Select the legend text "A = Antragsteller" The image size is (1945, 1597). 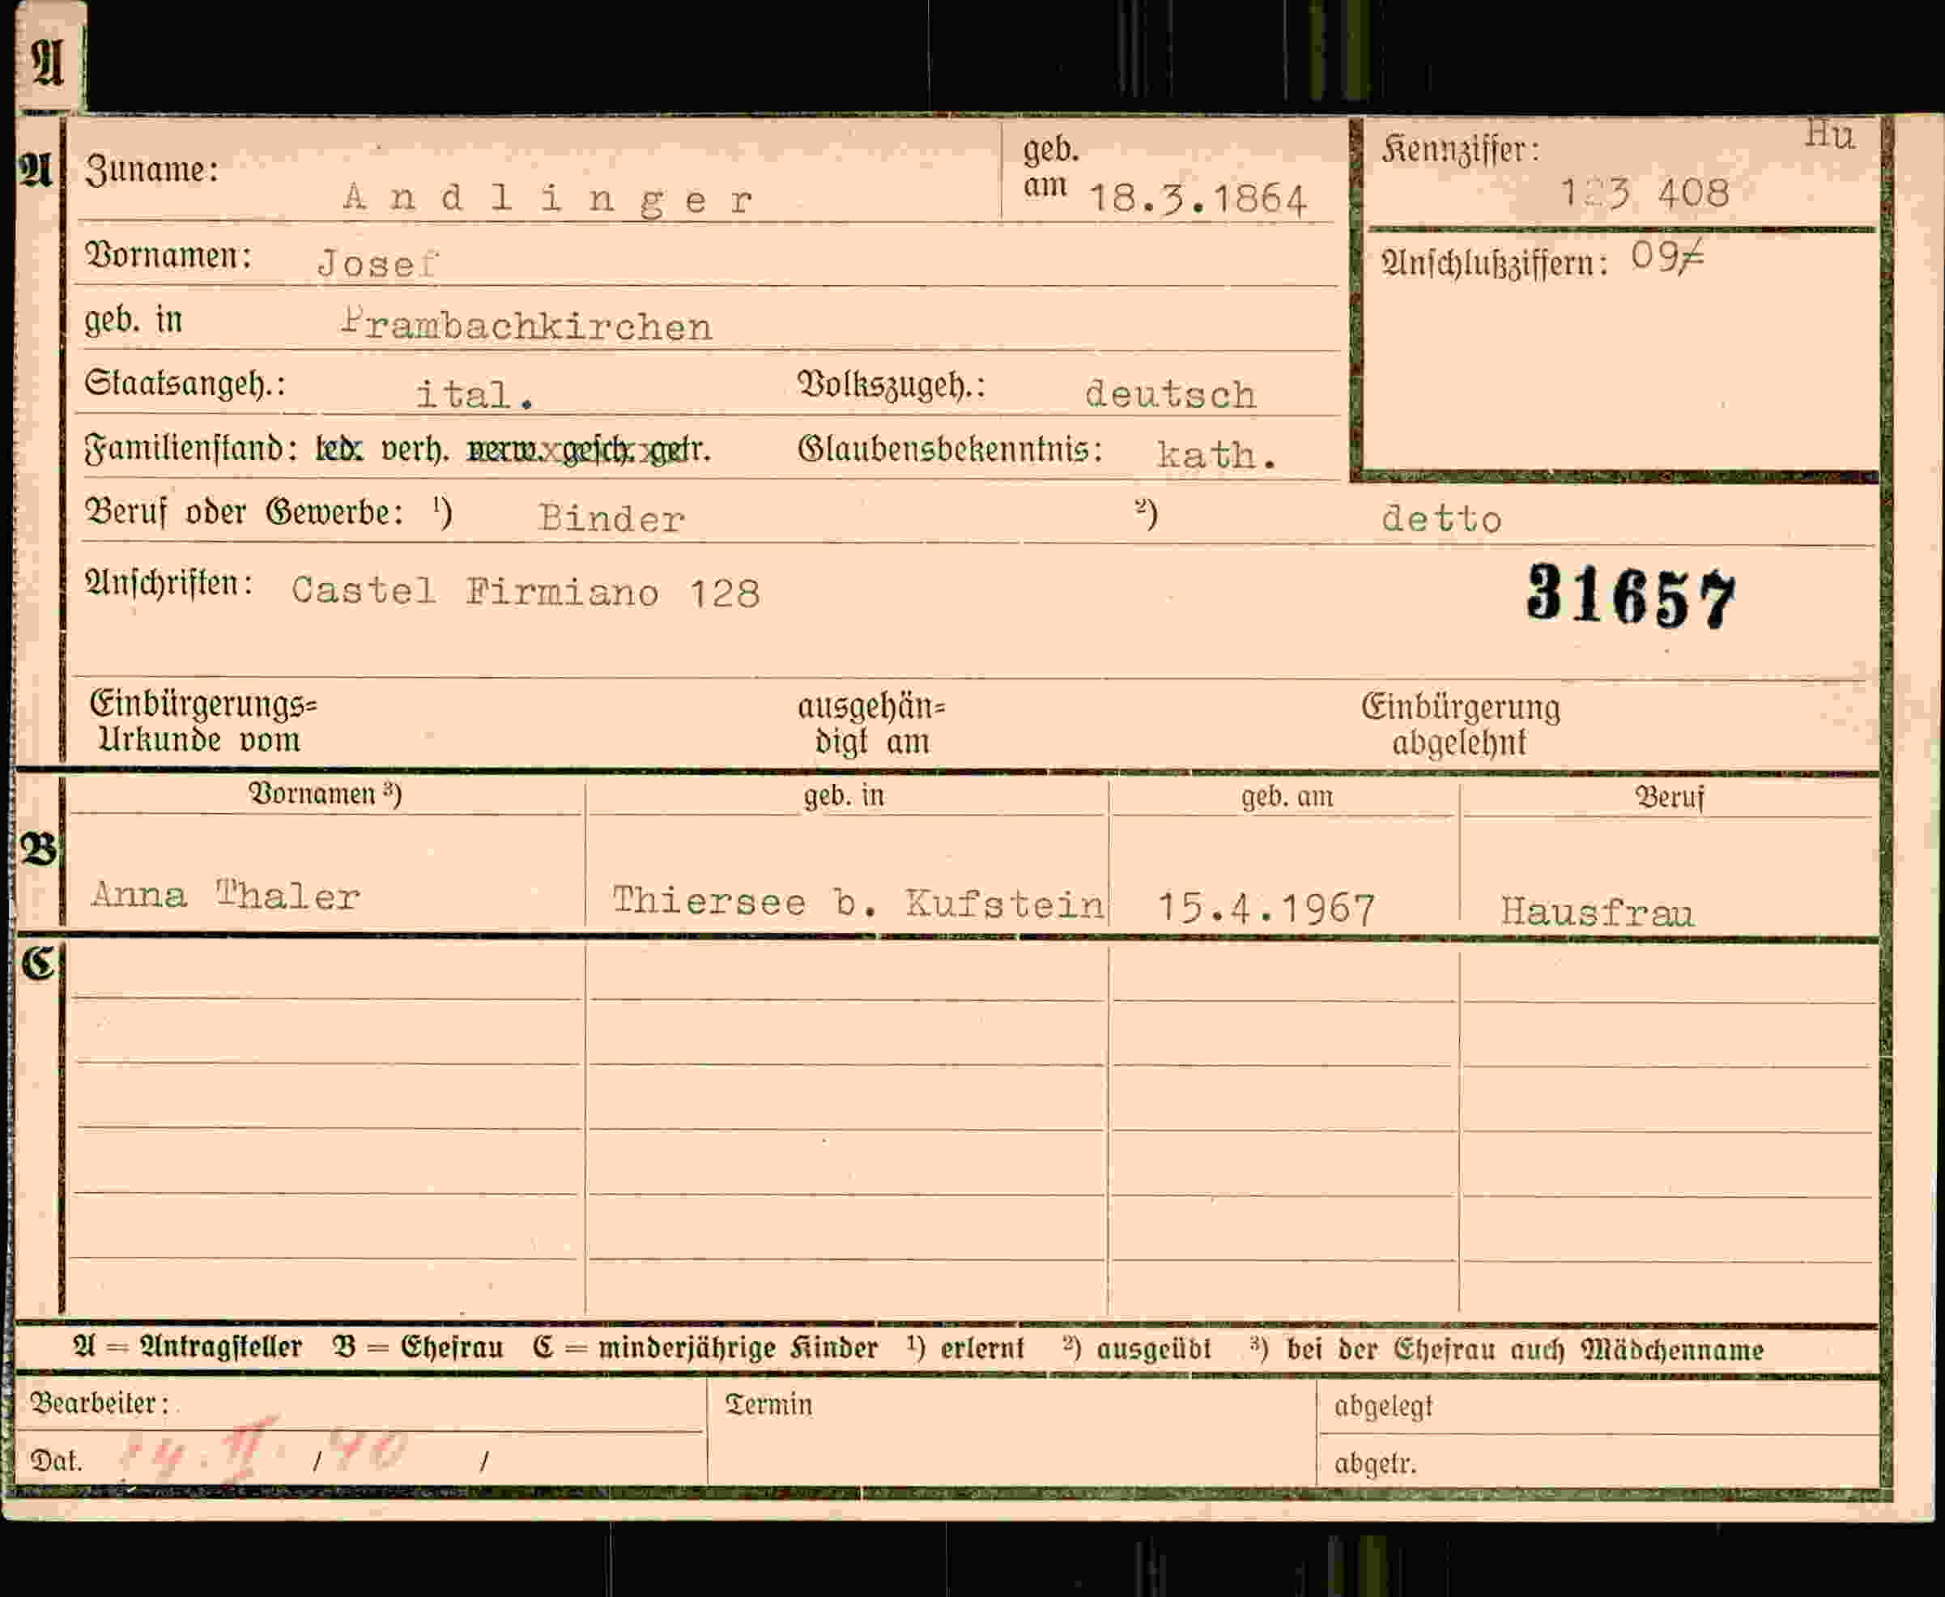tap(188, 1348)
